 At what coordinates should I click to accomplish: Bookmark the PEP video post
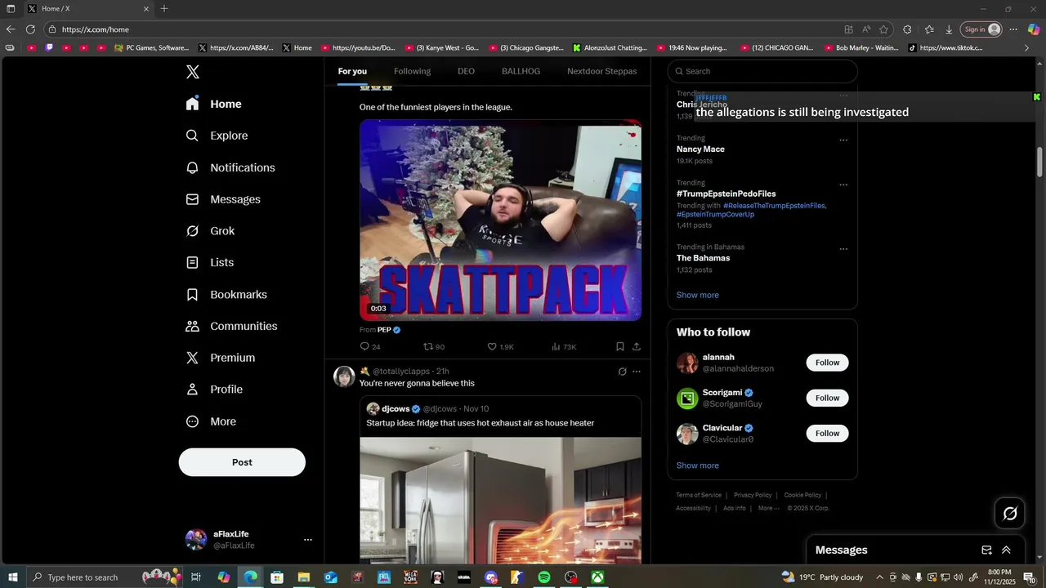620,346
